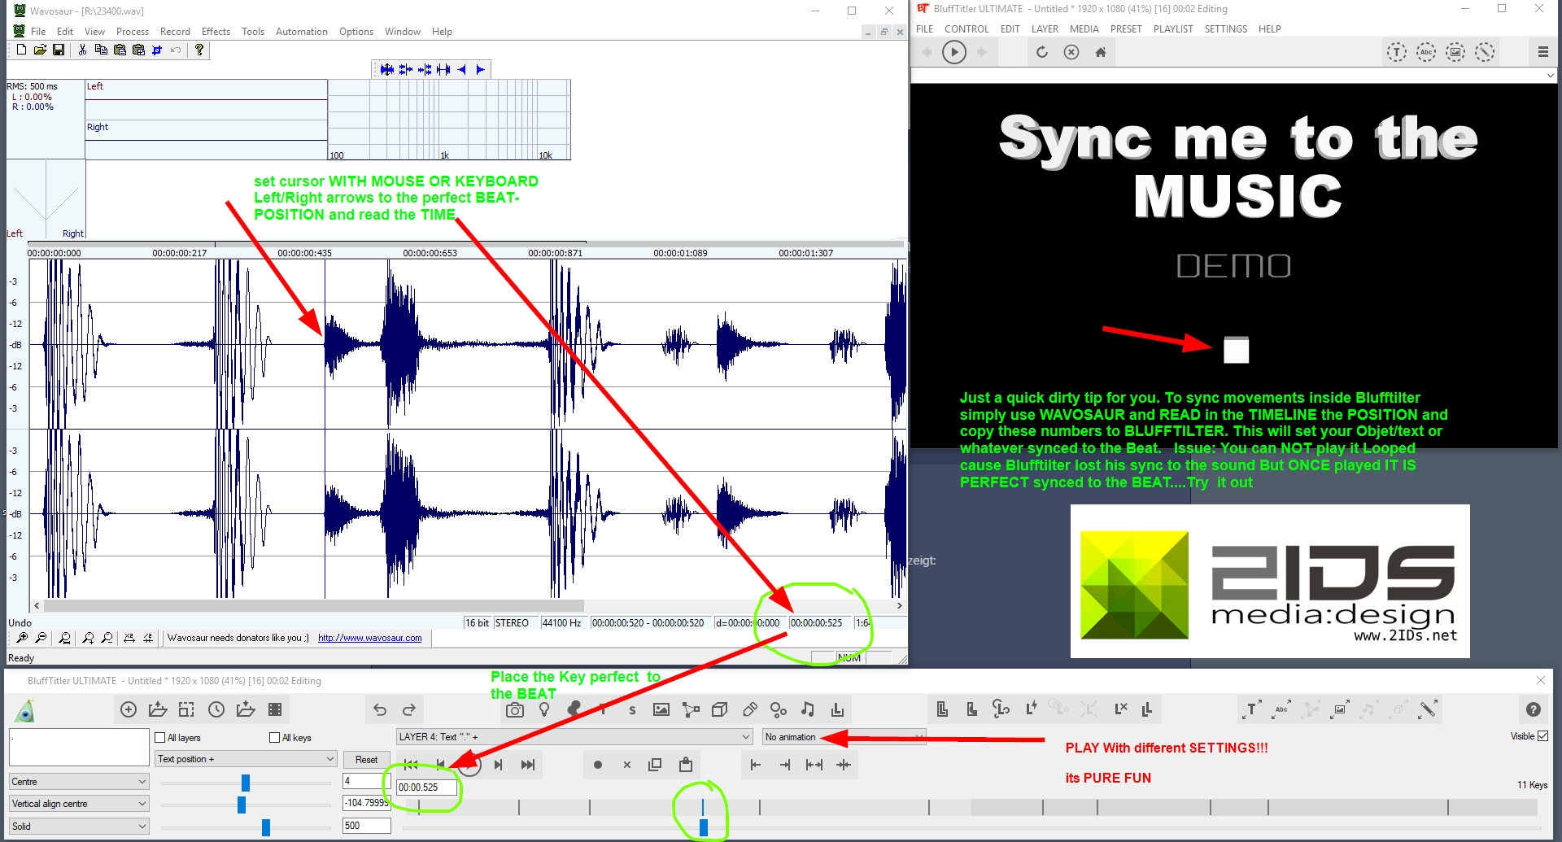Click the filmstrip export icon
This screenshot has height=842, width=1562.
click(275, 709)
